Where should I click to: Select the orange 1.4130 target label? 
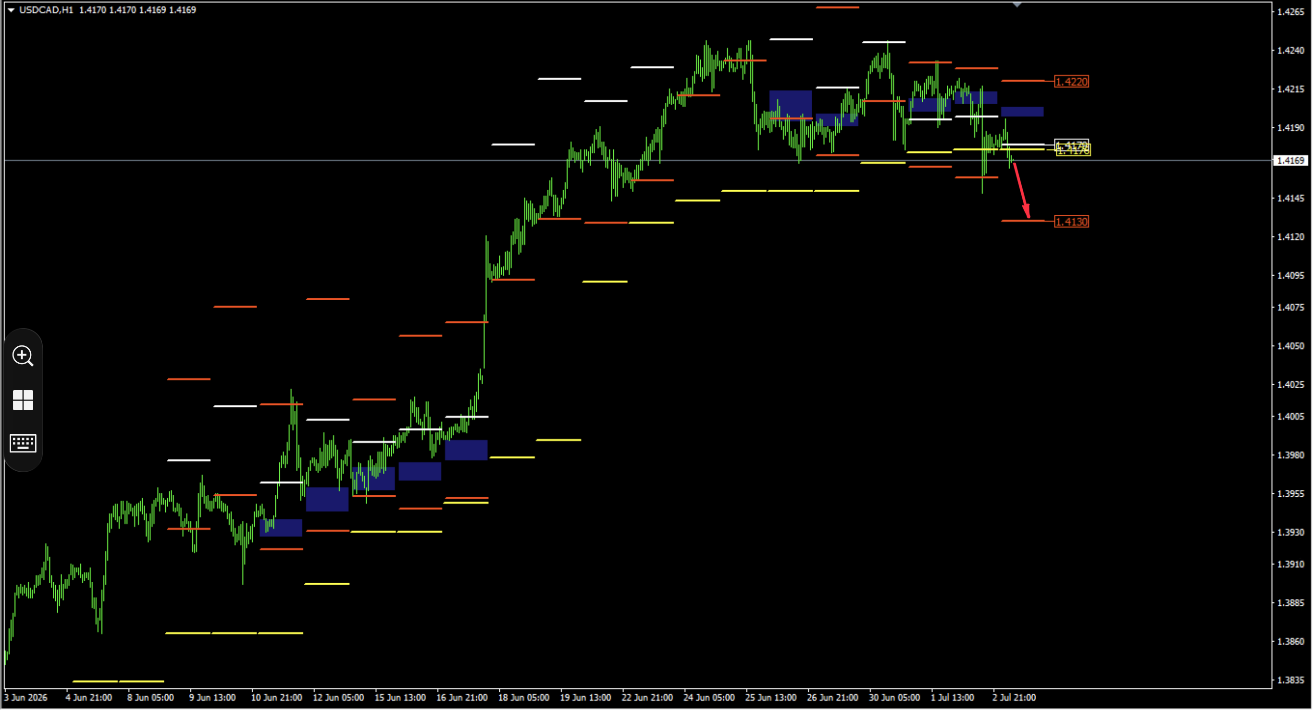coord(1071,221)
